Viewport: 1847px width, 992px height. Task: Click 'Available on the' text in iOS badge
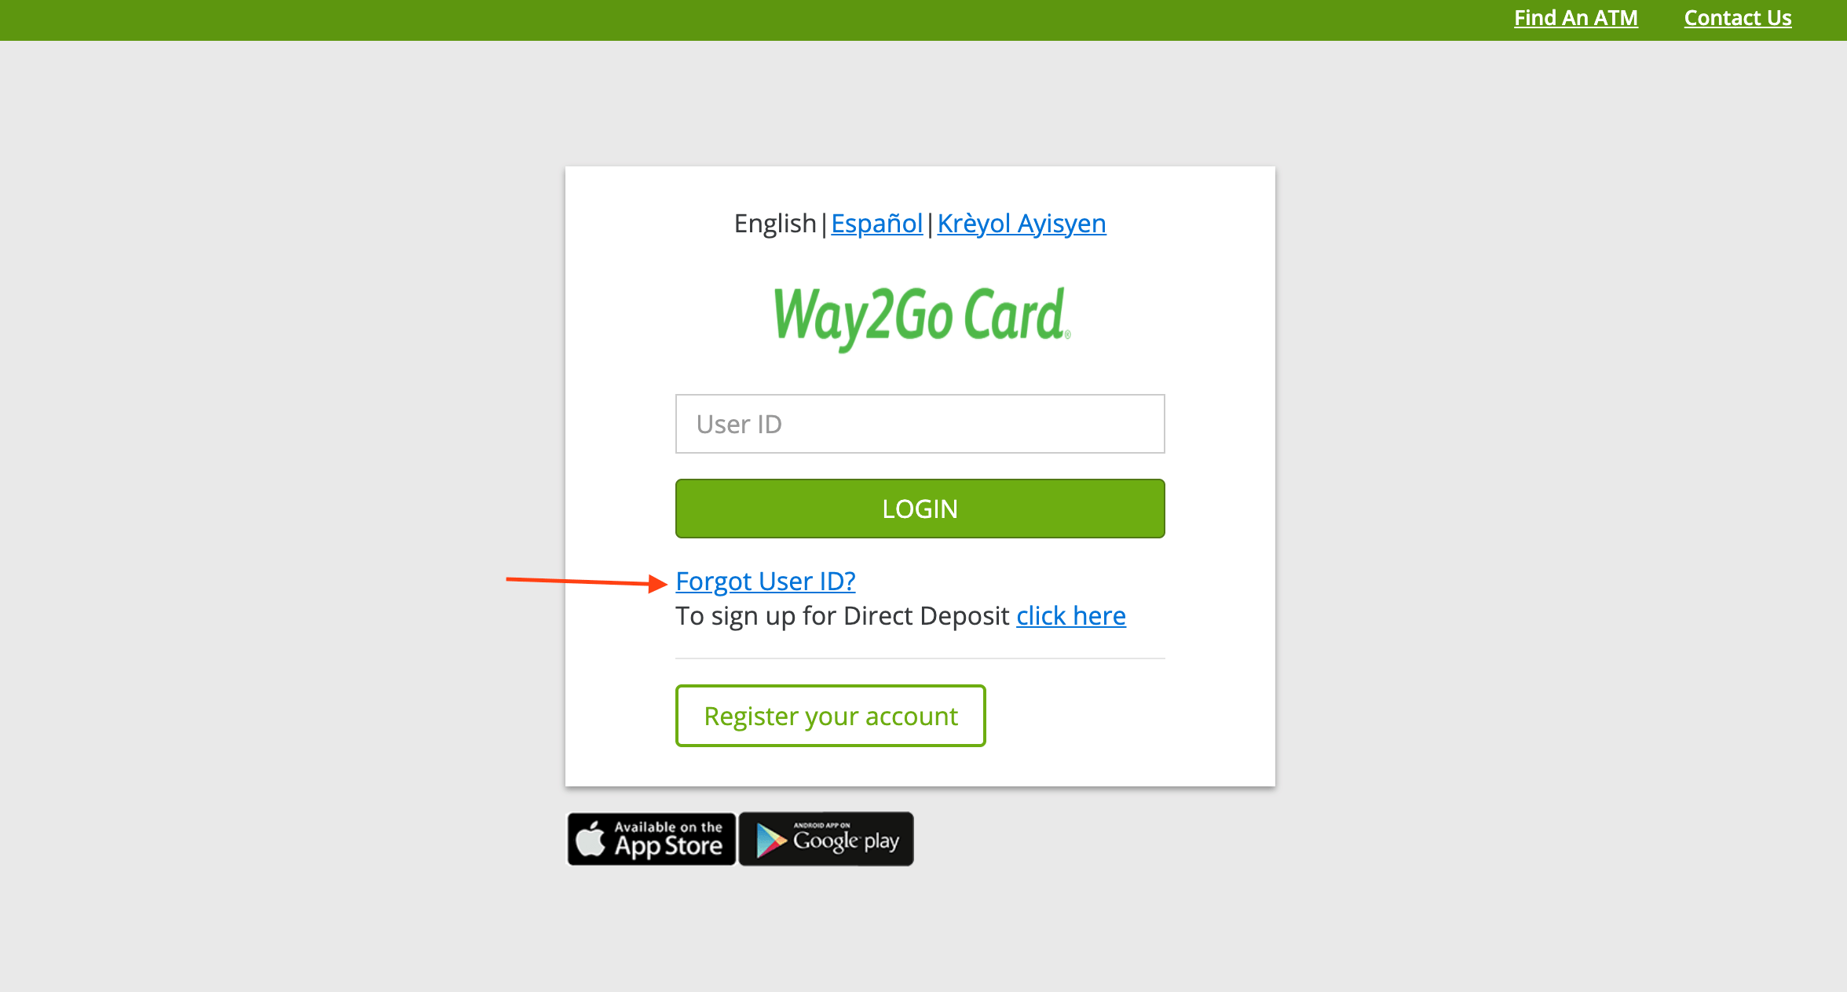[x=668, y=826]
